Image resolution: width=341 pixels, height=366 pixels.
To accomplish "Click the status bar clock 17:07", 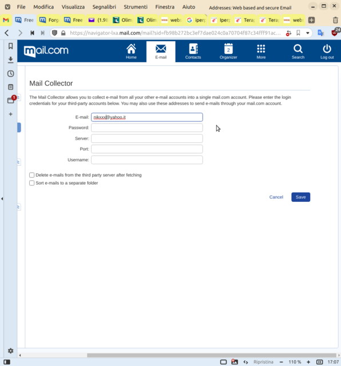I will [x=333, y=362].
